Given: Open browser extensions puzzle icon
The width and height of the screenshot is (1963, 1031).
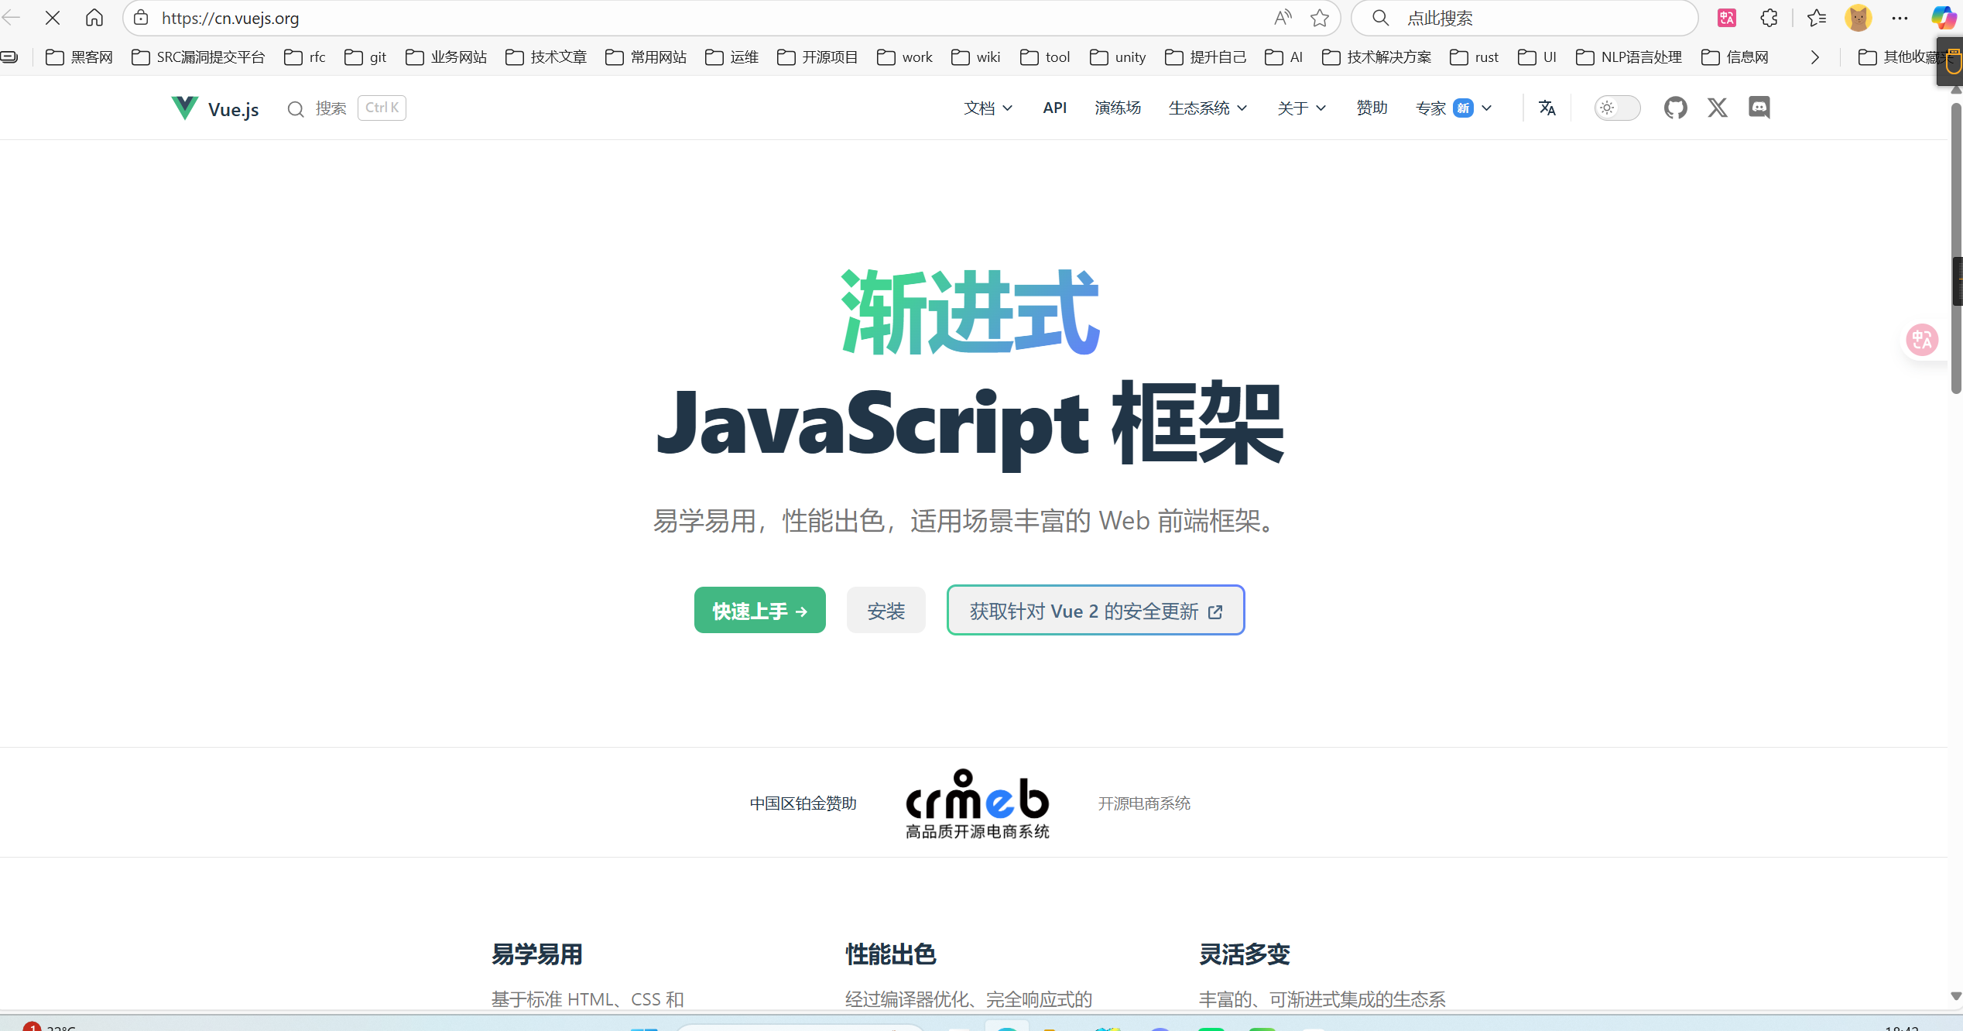Looking at the screenshot, I should [1769, 18].
